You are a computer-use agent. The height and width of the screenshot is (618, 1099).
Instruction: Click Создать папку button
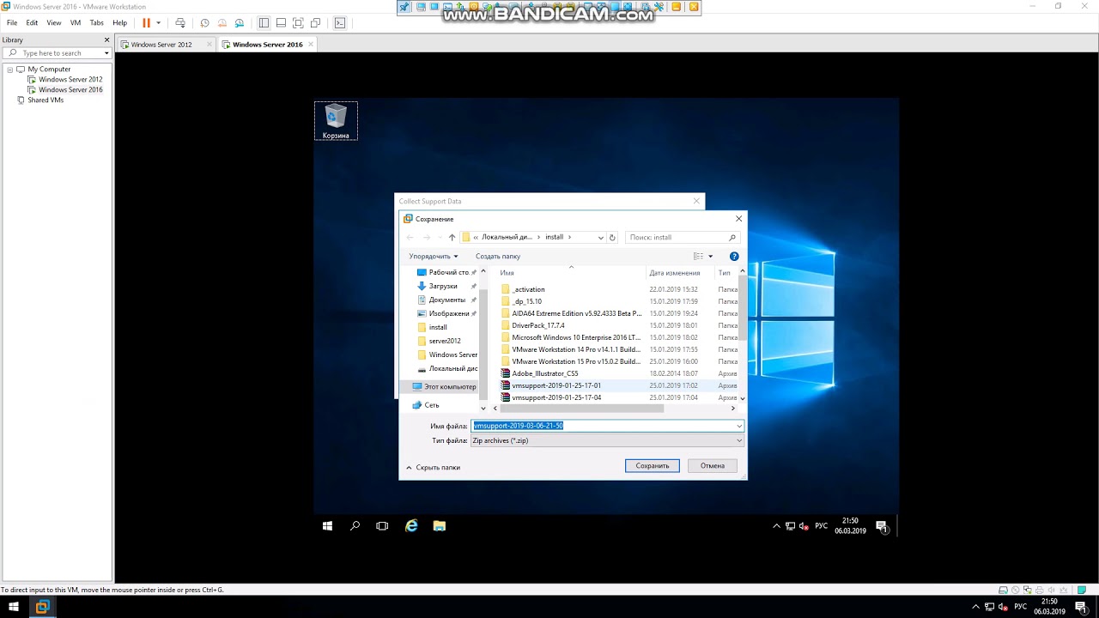[498, 256]
